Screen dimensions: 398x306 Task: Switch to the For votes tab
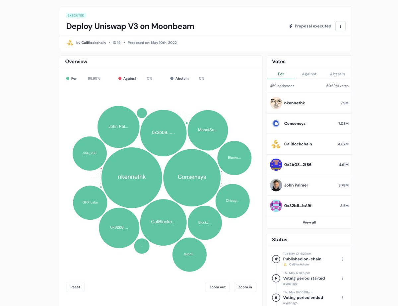click(281, 74)
